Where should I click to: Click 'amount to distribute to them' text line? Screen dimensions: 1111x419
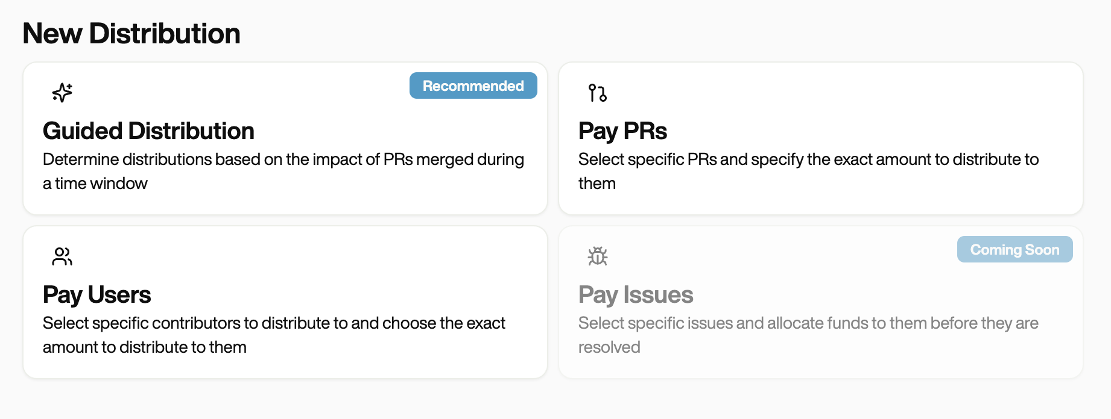click(x=145, y=347)
